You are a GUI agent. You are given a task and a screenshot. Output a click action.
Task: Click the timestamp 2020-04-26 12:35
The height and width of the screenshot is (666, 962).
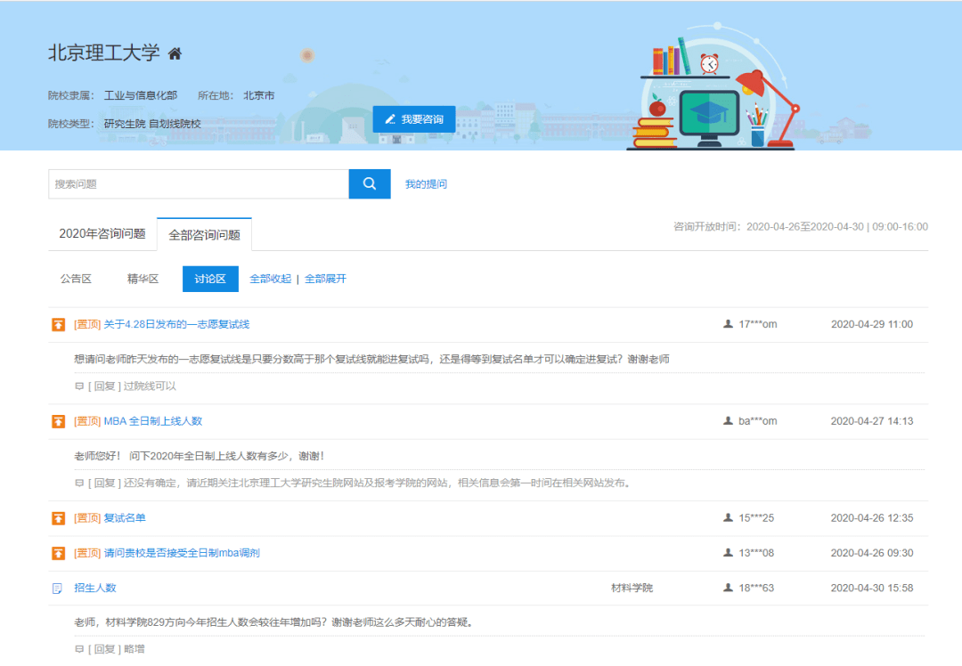coord(872,518)
